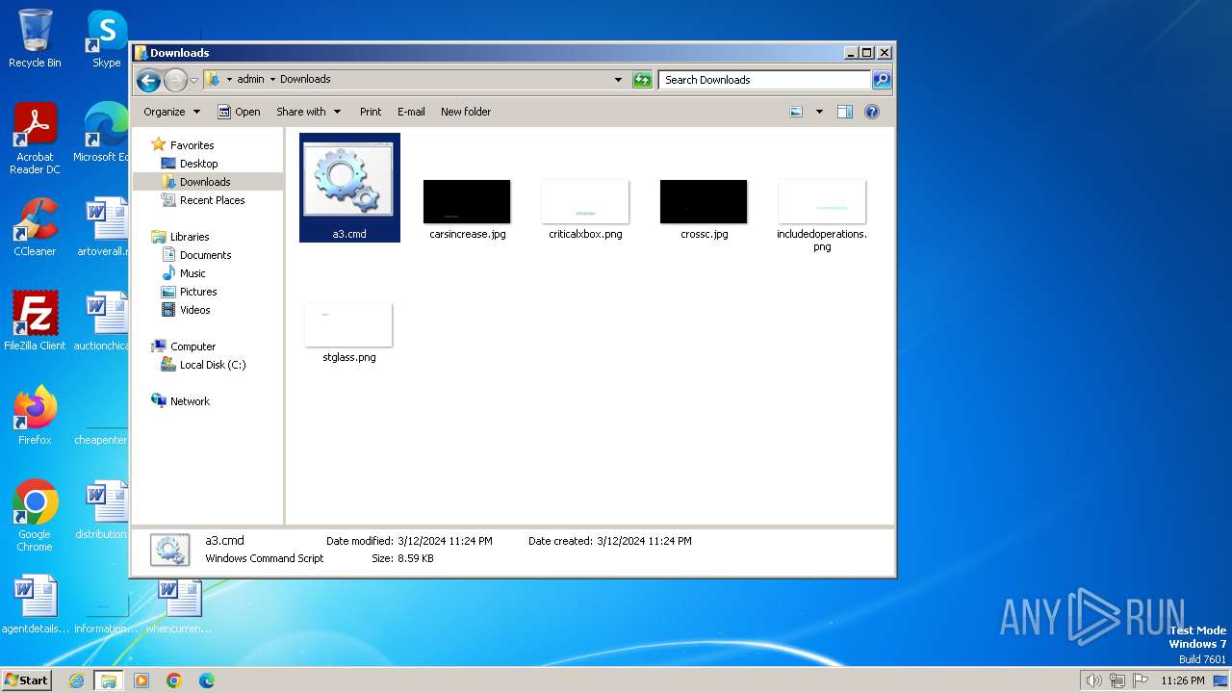The image size is (1232, 693).
Task: Select Desktop in navigation pane
Action: tap(190, 164)
